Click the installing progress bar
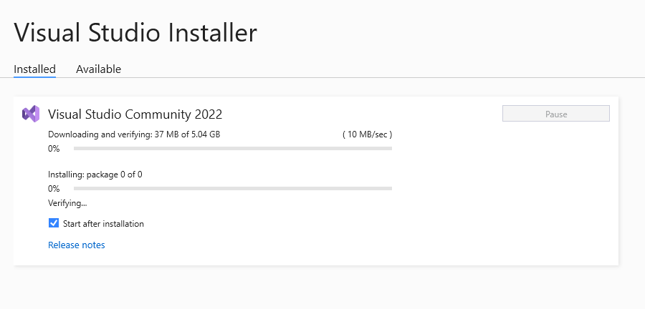645x309 pixels. (x=233, y=188)
